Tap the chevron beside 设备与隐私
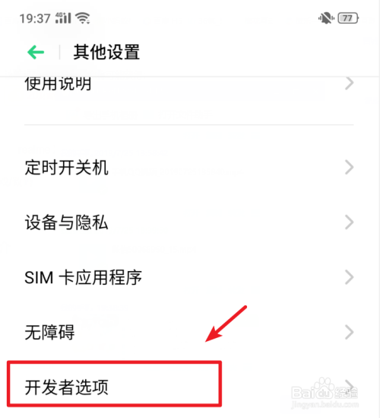This screenshot has height=418, width=380. (x=350, y=222)
